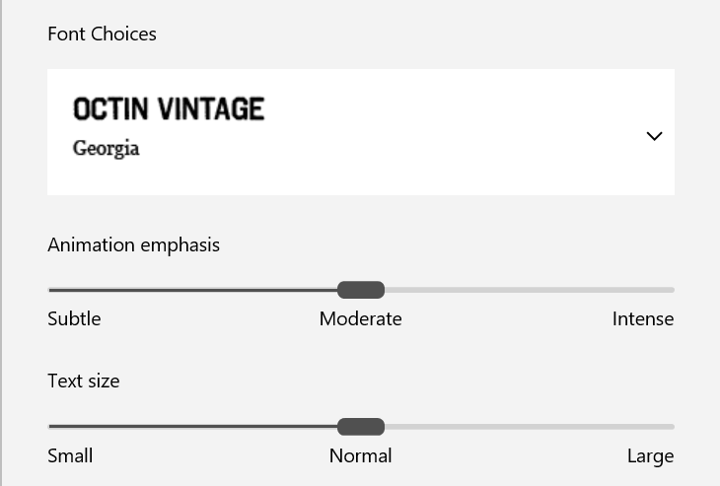Click the Moderate label under Animation emphasis
The height and width of the screenshot is (486, 720).
pos(361,319)
